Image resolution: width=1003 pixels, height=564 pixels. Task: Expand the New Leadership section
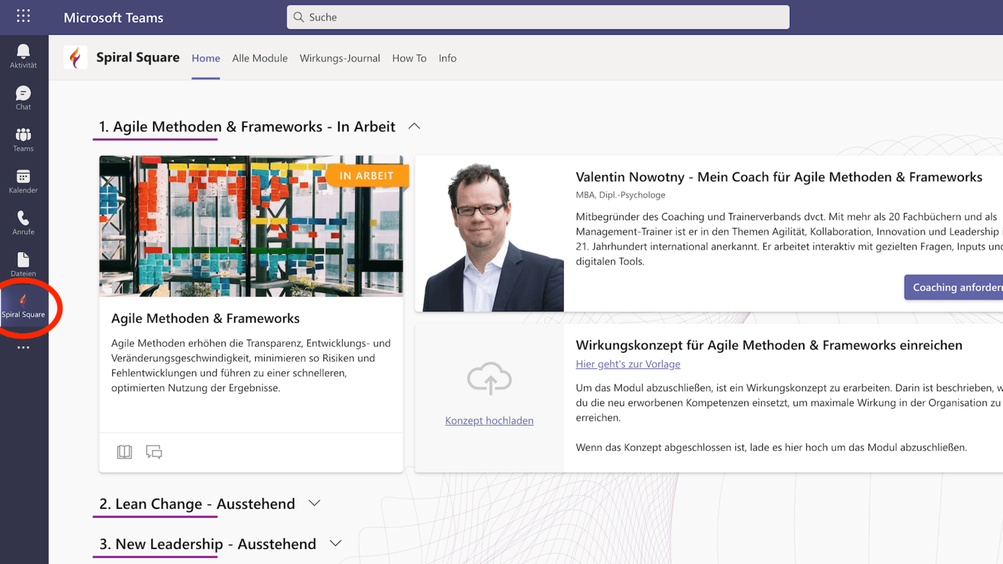(x=335, y=543)
